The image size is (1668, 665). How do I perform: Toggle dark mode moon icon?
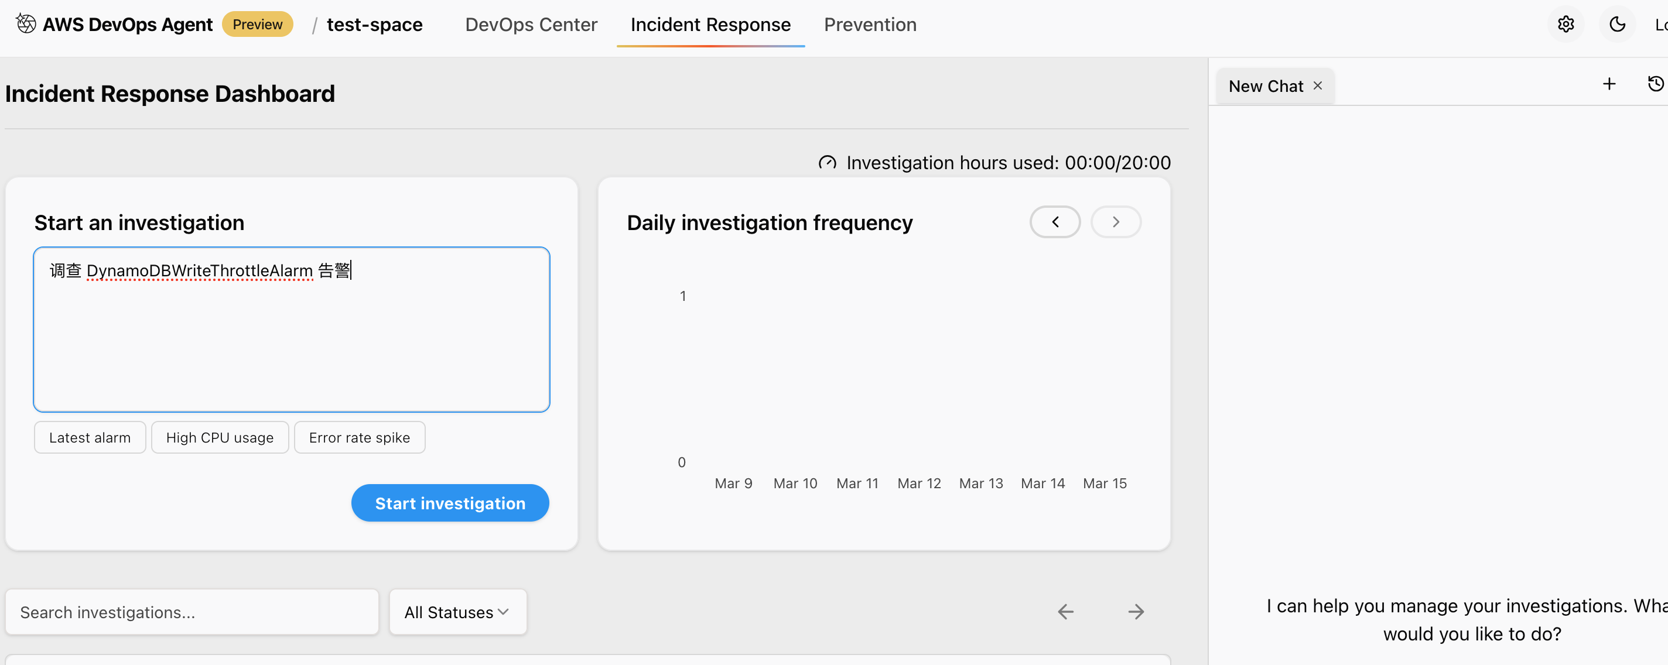tap(1617, 25)
